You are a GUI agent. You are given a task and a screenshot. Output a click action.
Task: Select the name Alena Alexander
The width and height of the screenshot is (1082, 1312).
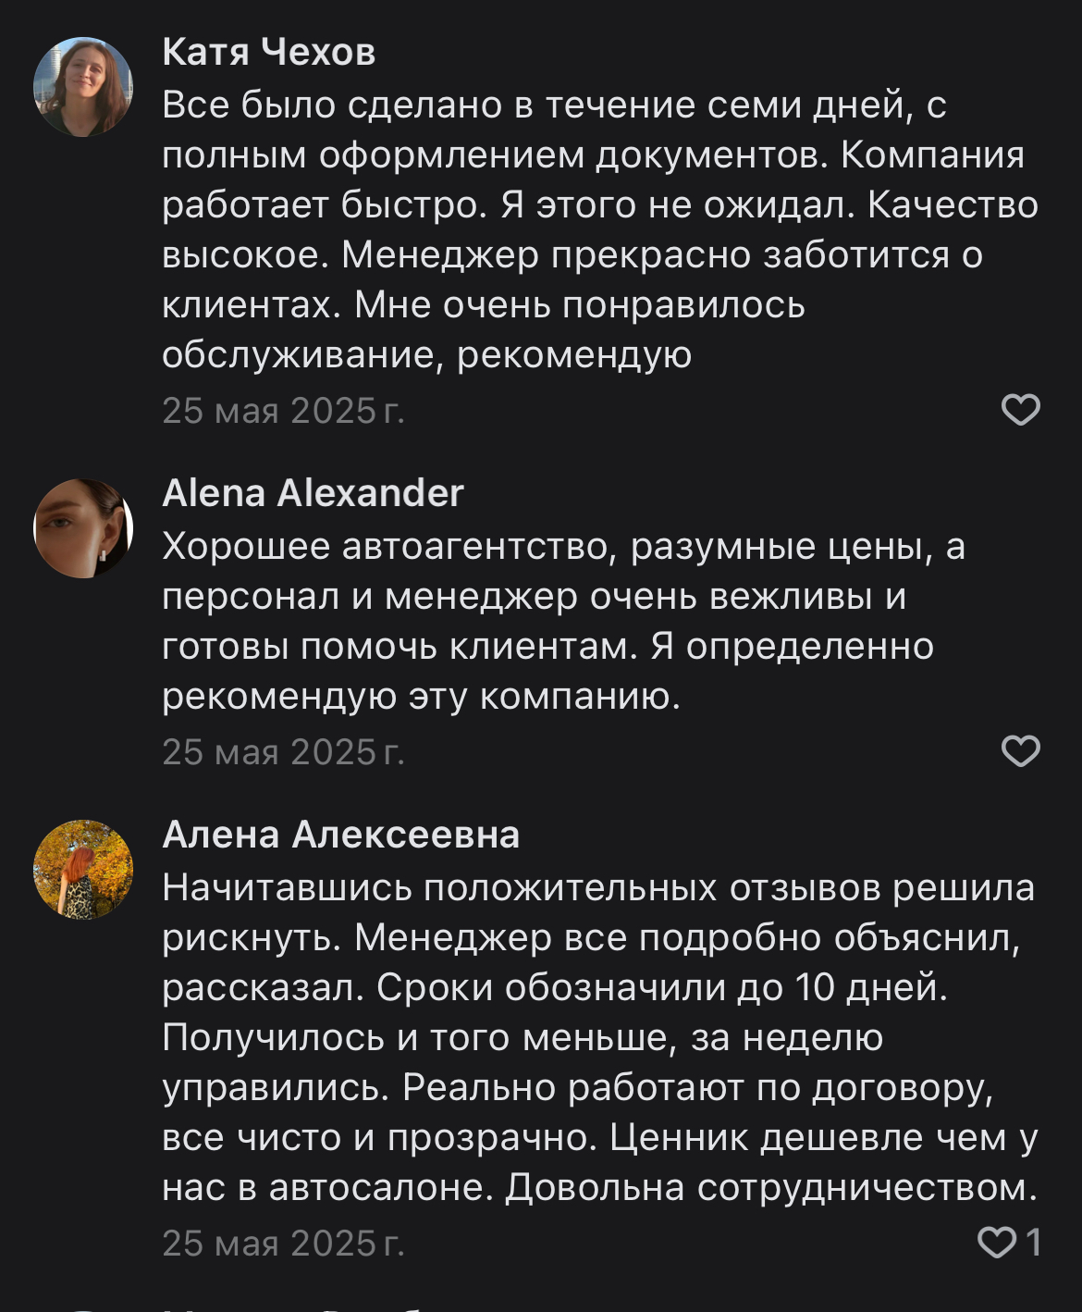click(314, 495)
